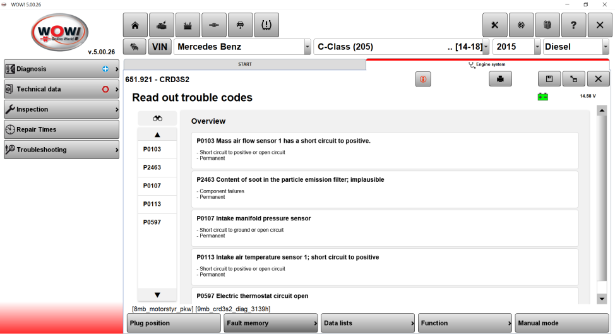The height and width of the screenshot is (334, 615).
Task: Click the blue plus icon on Diagnosis
Action: tap(105, 69)
